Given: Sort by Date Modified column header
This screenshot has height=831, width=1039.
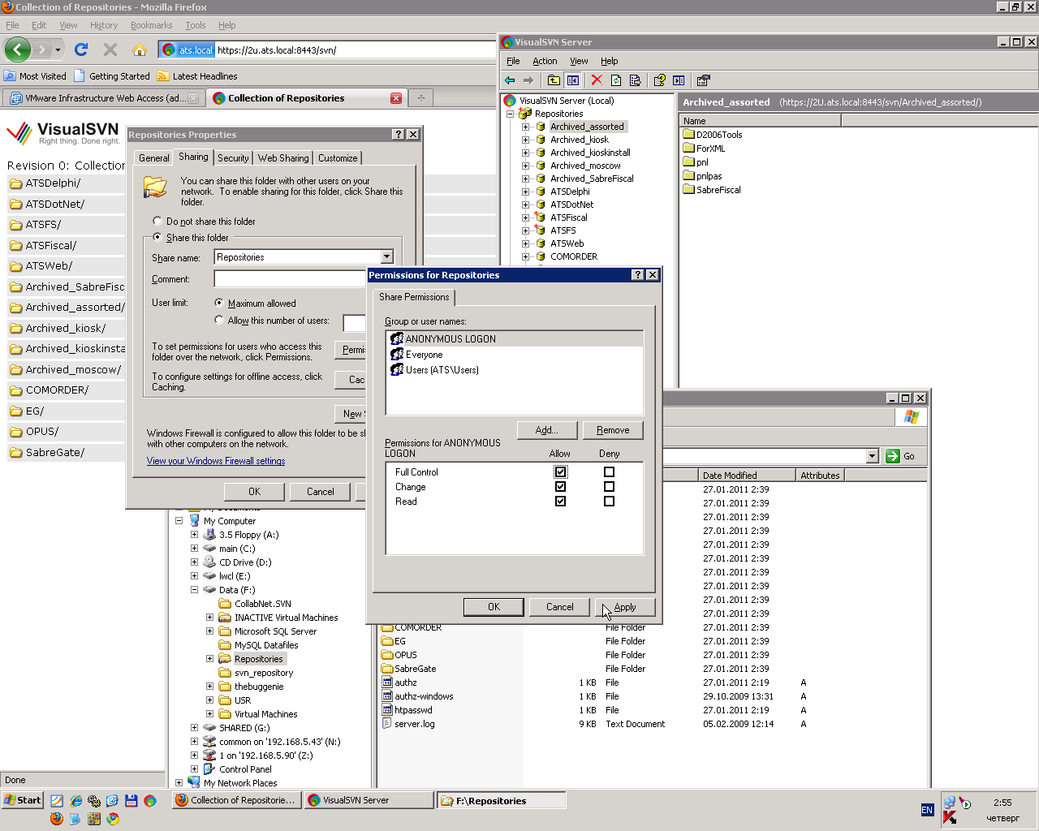Looking at the screenshot, I should (747, 476).
